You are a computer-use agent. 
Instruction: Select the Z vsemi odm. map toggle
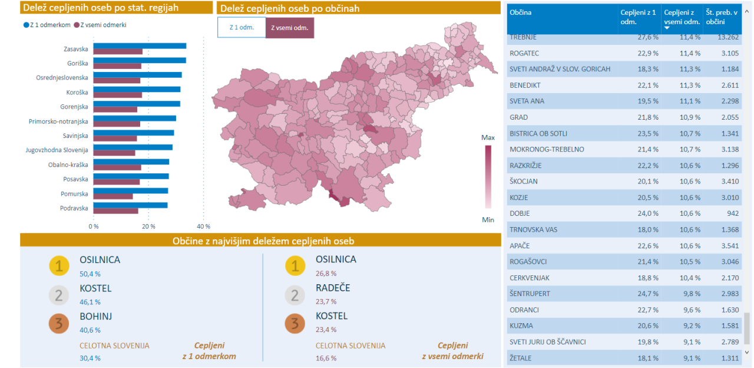click(x=290, y=28)
